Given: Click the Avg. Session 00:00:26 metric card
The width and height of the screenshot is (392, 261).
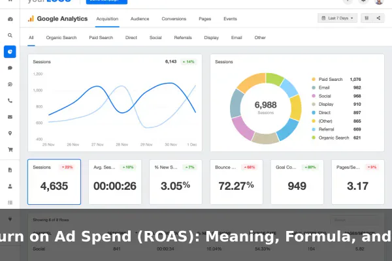Looking at the screenshot, I should (115, 182).
